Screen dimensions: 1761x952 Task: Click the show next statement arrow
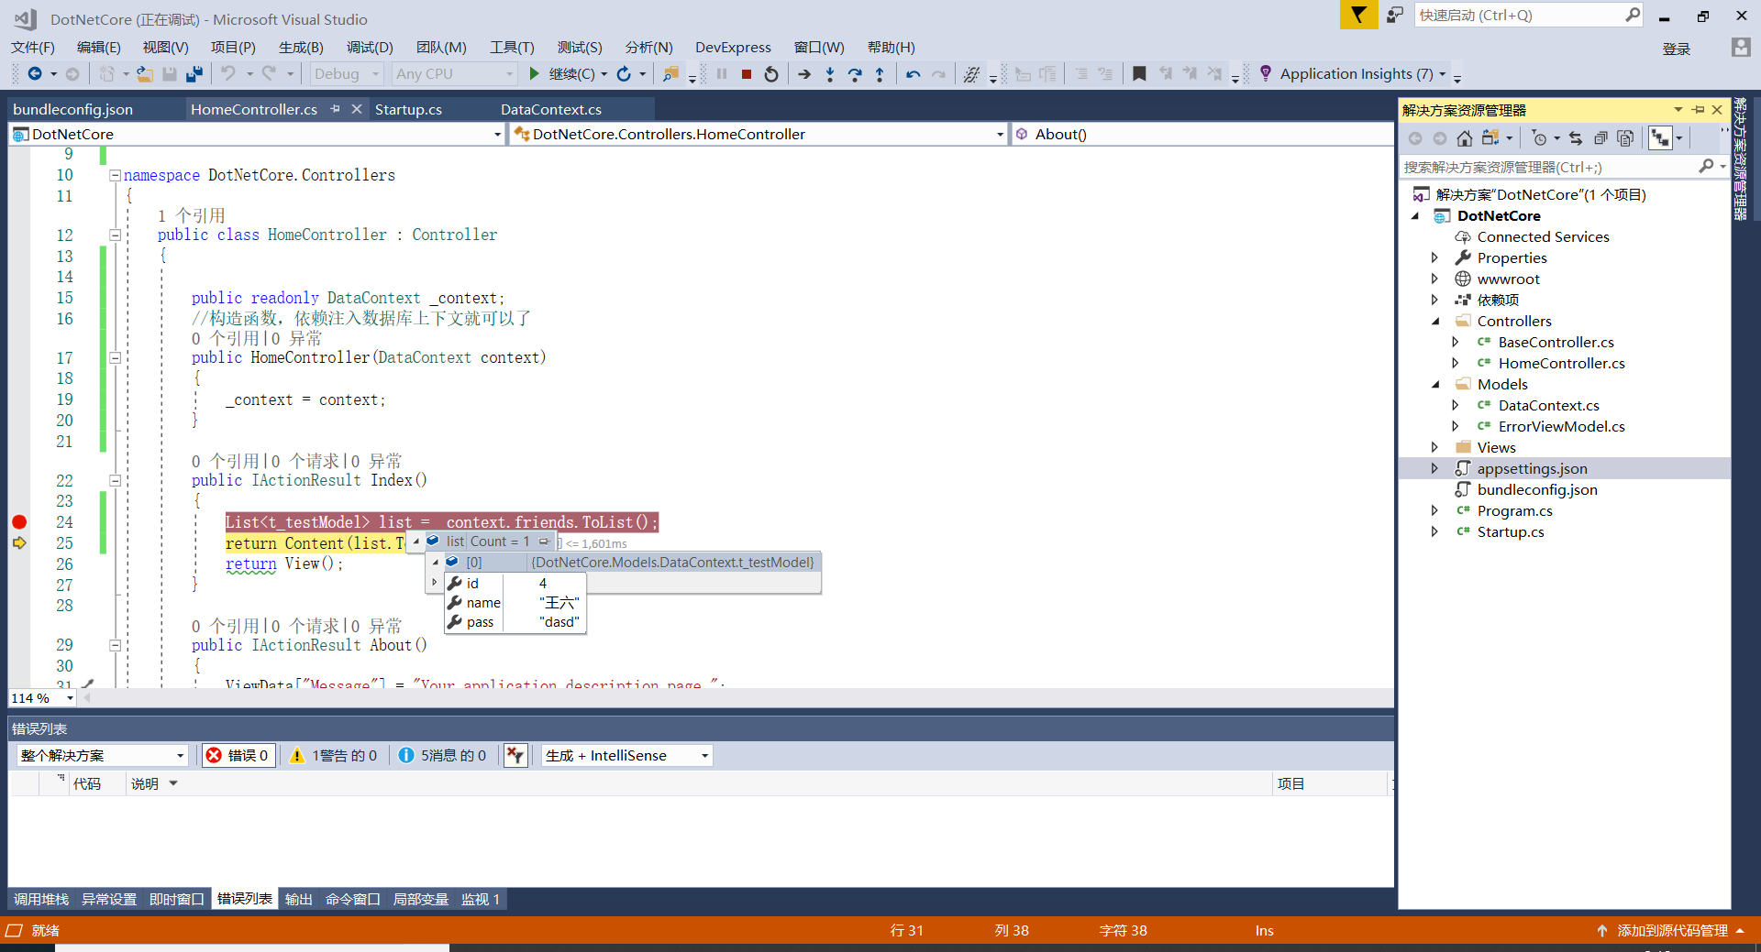pyautogui.click(x=804, y=74)
